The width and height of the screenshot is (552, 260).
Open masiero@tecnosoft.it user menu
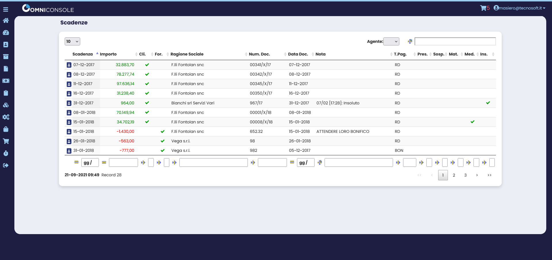pyautogui.click(x=519, y=8)
